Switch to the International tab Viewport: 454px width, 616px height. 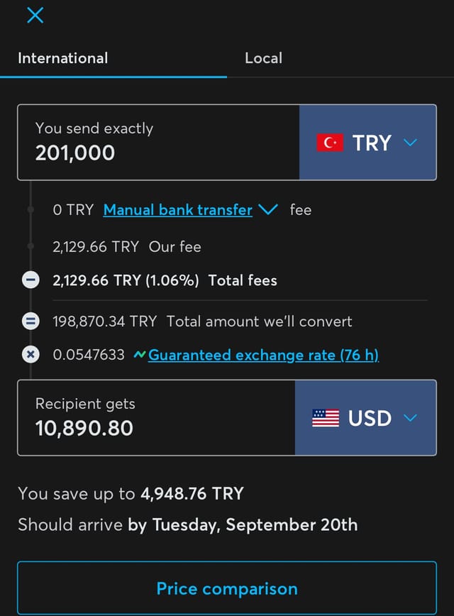point(63,58)
